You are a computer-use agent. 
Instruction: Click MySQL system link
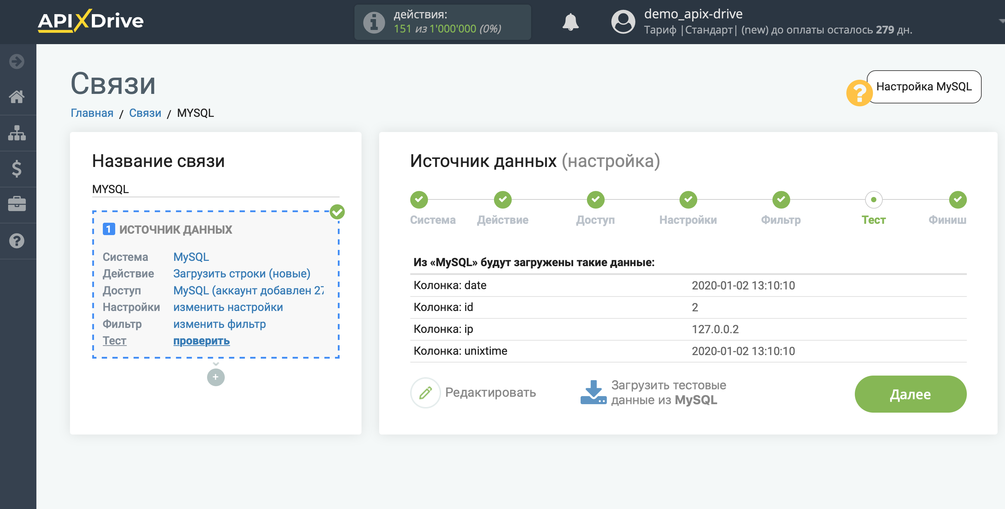pos(191,257)
